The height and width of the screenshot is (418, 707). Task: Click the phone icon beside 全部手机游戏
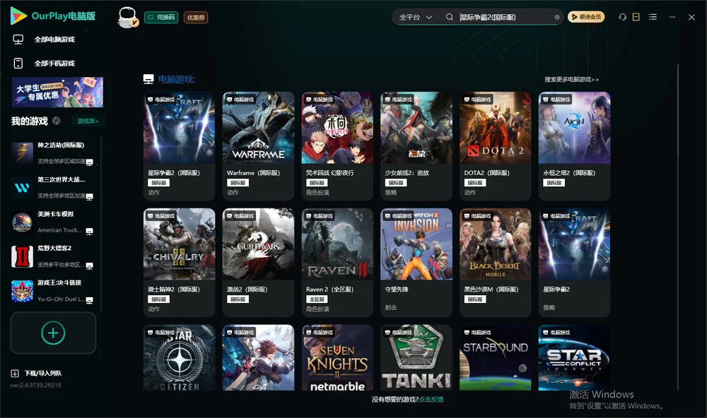(x=18, y=63)
